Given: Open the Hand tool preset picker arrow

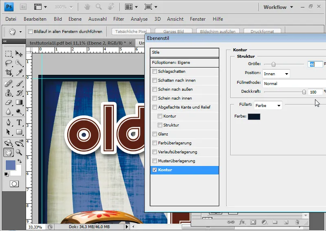Looking at the screenshot, I should tap(20, 32).
